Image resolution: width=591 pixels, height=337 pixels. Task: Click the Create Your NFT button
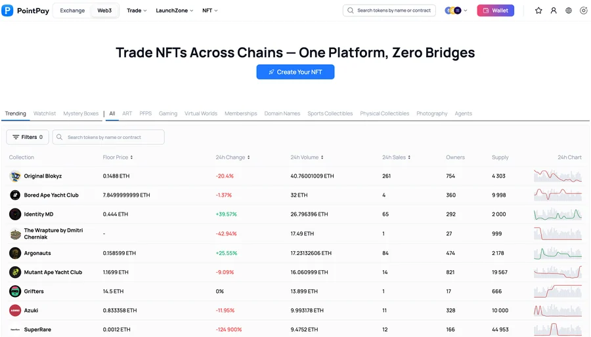(295, 72)
